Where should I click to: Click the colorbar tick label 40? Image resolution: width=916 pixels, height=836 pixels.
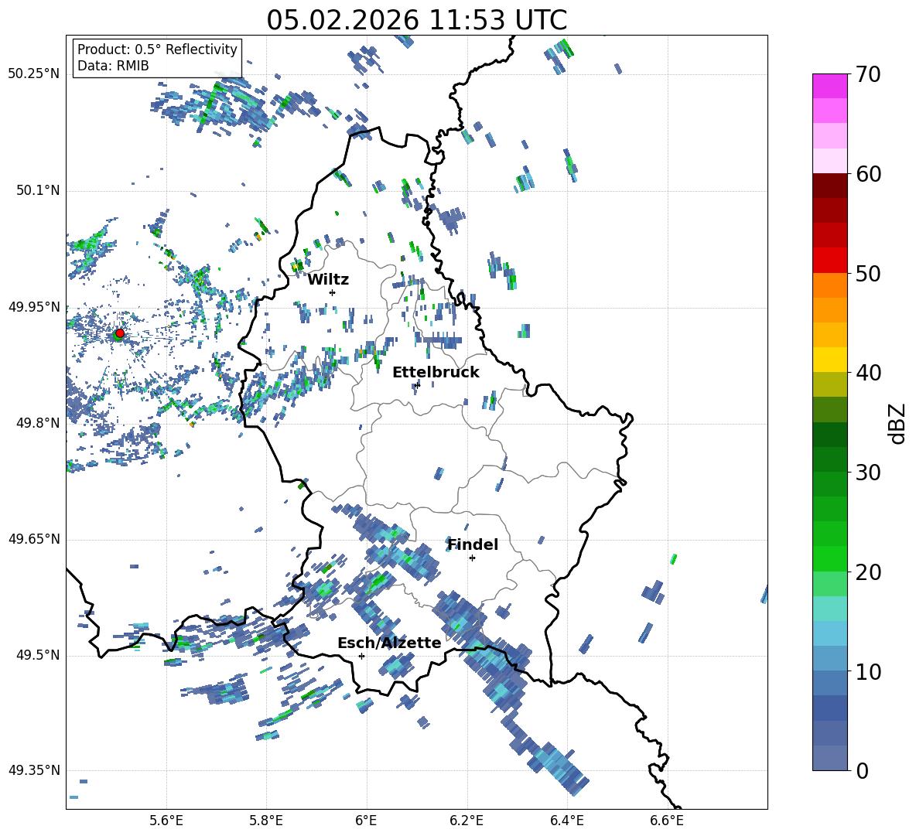pyautogui.click(x=868, y=373)
